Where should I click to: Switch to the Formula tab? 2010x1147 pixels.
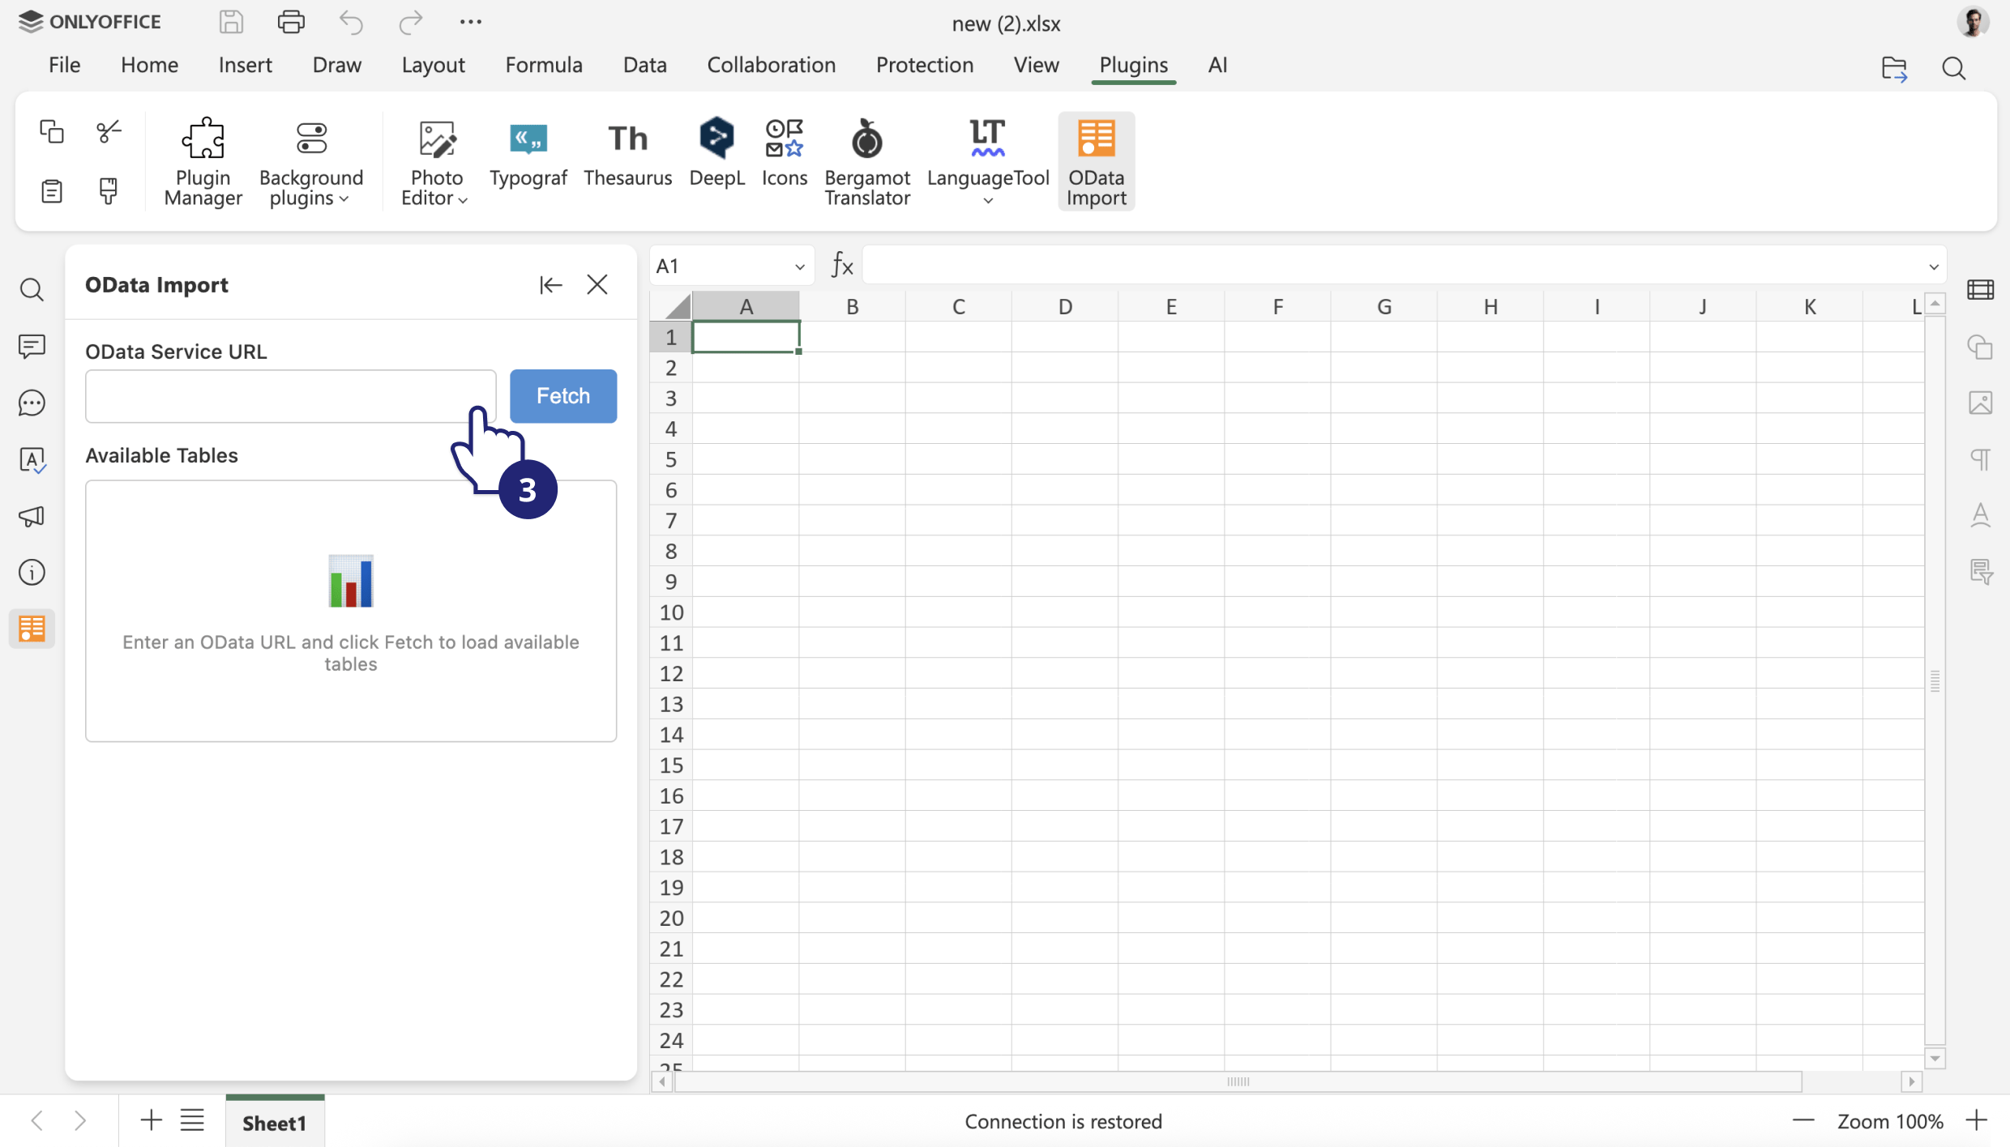click(x=543, y=65)
